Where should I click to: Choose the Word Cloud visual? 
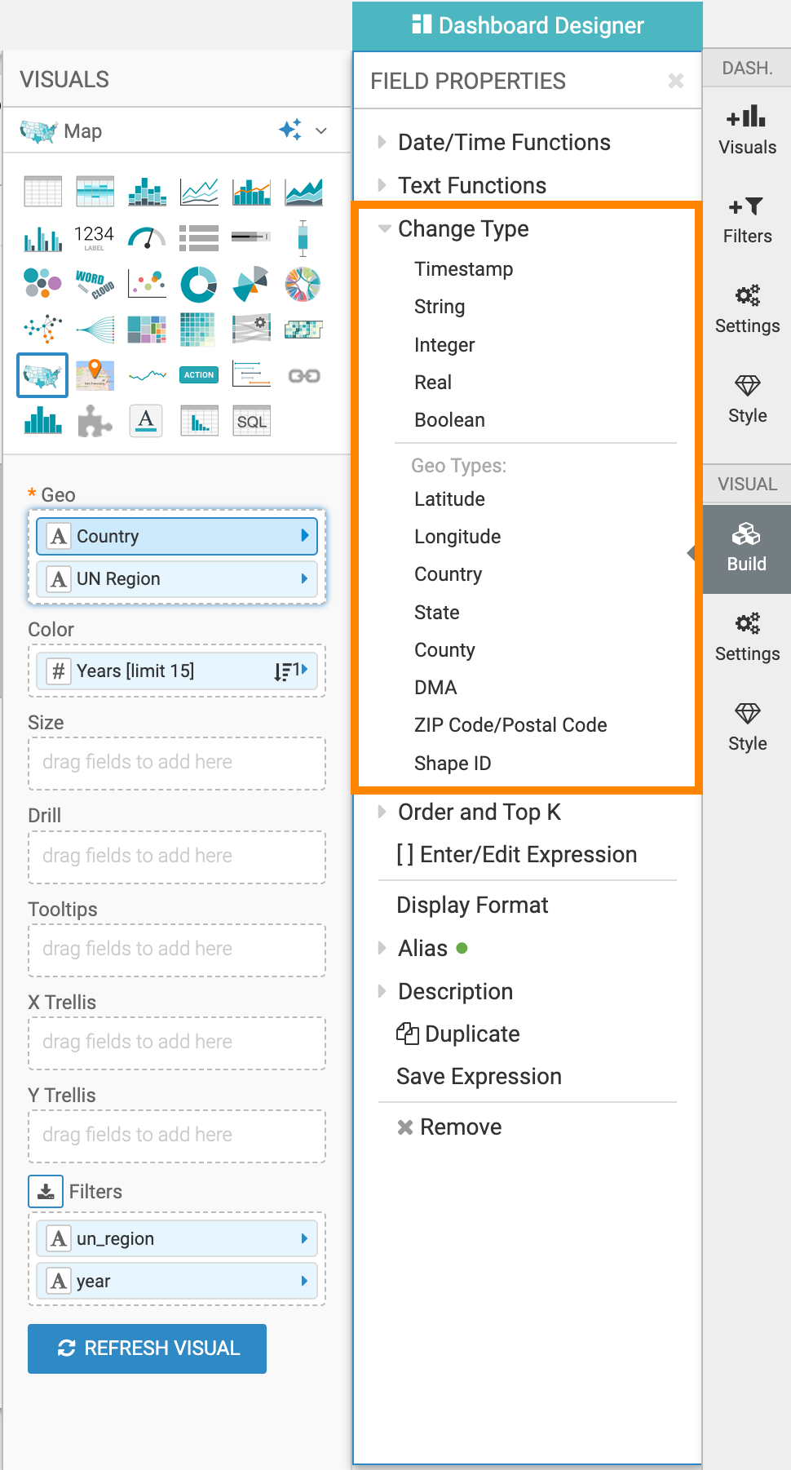(x=95, y=285)
